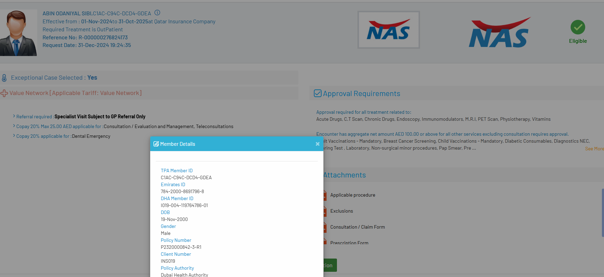Click the Approval Requirements checkbox icon
Viewport: 604px width, 277px height.
[x=317, y=93]
